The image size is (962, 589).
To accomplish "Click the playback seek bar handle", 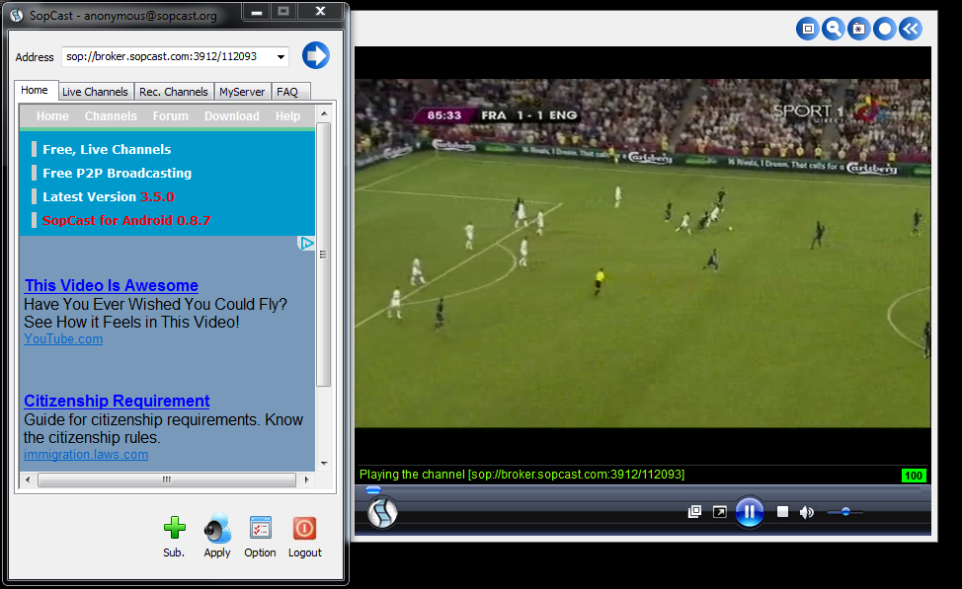I will click(373, 489).
